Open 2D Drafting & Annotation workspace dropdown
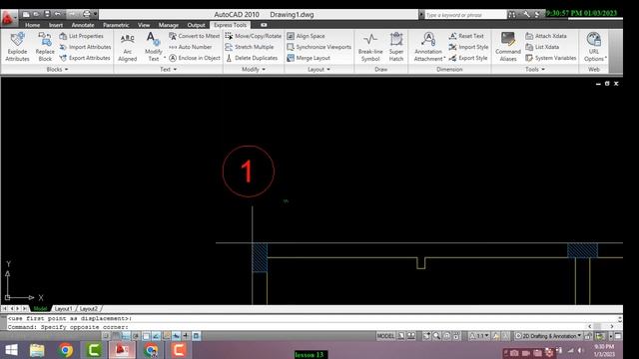Image resolution: width=639 pixels, height=359 pixels. click(548, 336)
